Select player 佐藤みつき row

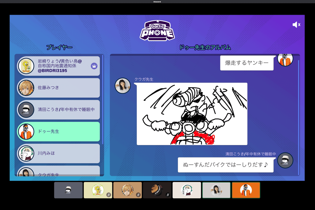(x=58, y=88)
